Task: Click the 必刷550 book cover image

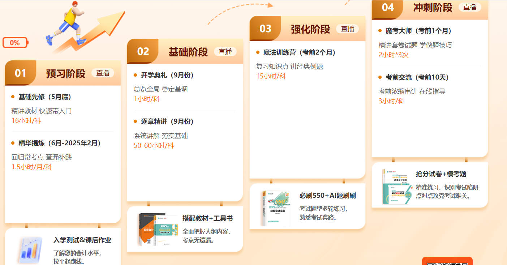Action: [275, 208]
